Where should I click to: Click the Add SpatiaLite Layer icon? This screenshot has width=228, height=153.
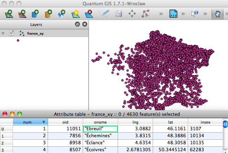48,14
